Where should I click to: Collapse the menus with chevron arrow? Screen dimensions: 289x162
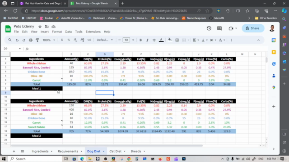[258, 40]
